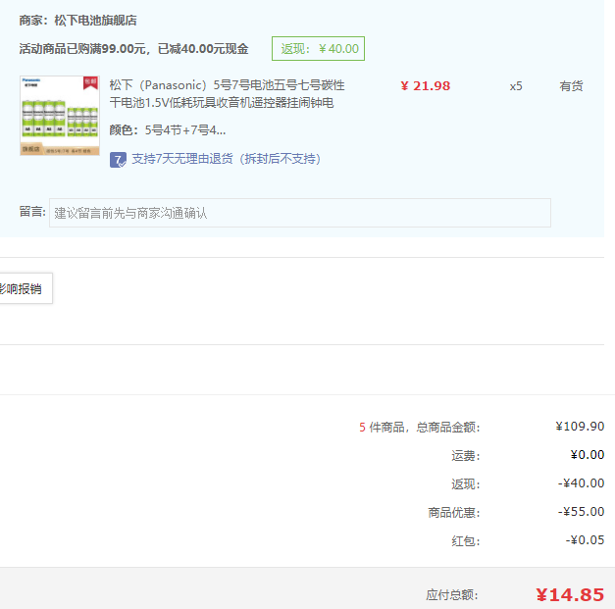The image size is (615, 609).
Task: Click the 7-day return shield icon
Action: [118, 160]
